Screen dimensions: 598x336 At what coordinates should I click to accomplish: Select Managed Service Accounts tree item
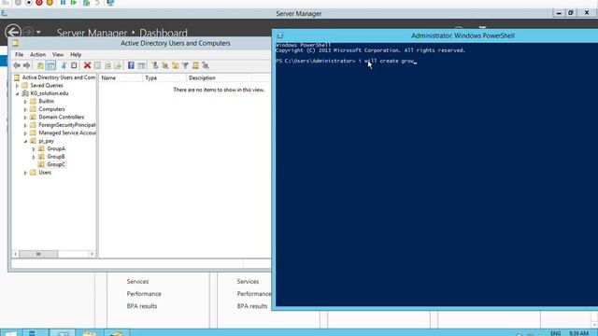tap(67, 133)
